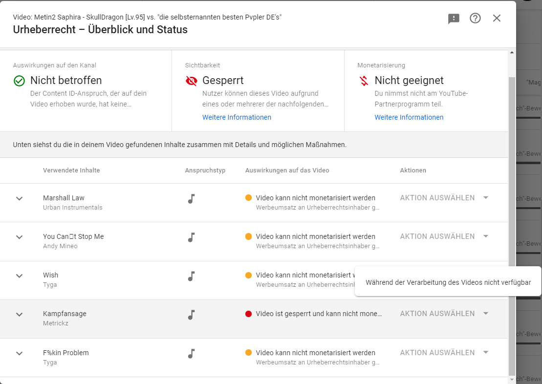Click the Anspruchstyp column header
The height and width of the screenshot is (384, 542).
(205, 171)
